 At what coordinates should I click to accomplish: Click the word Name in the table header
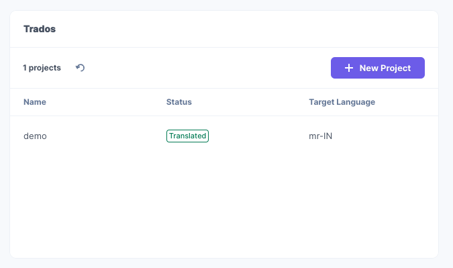[35, 102]
